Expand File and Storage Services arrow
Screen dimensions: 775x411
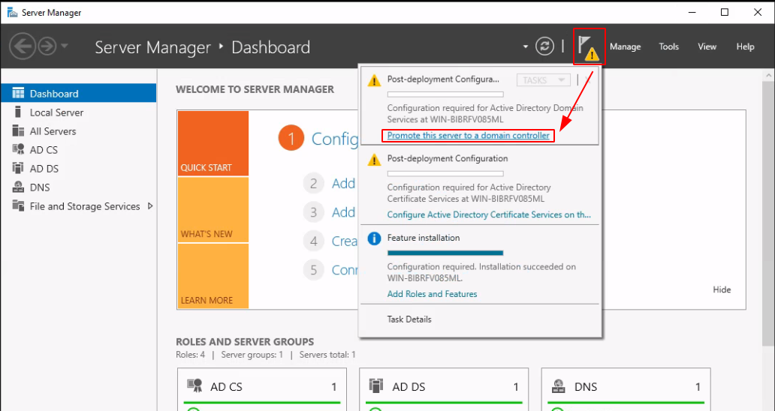click(x=150, y=206)
